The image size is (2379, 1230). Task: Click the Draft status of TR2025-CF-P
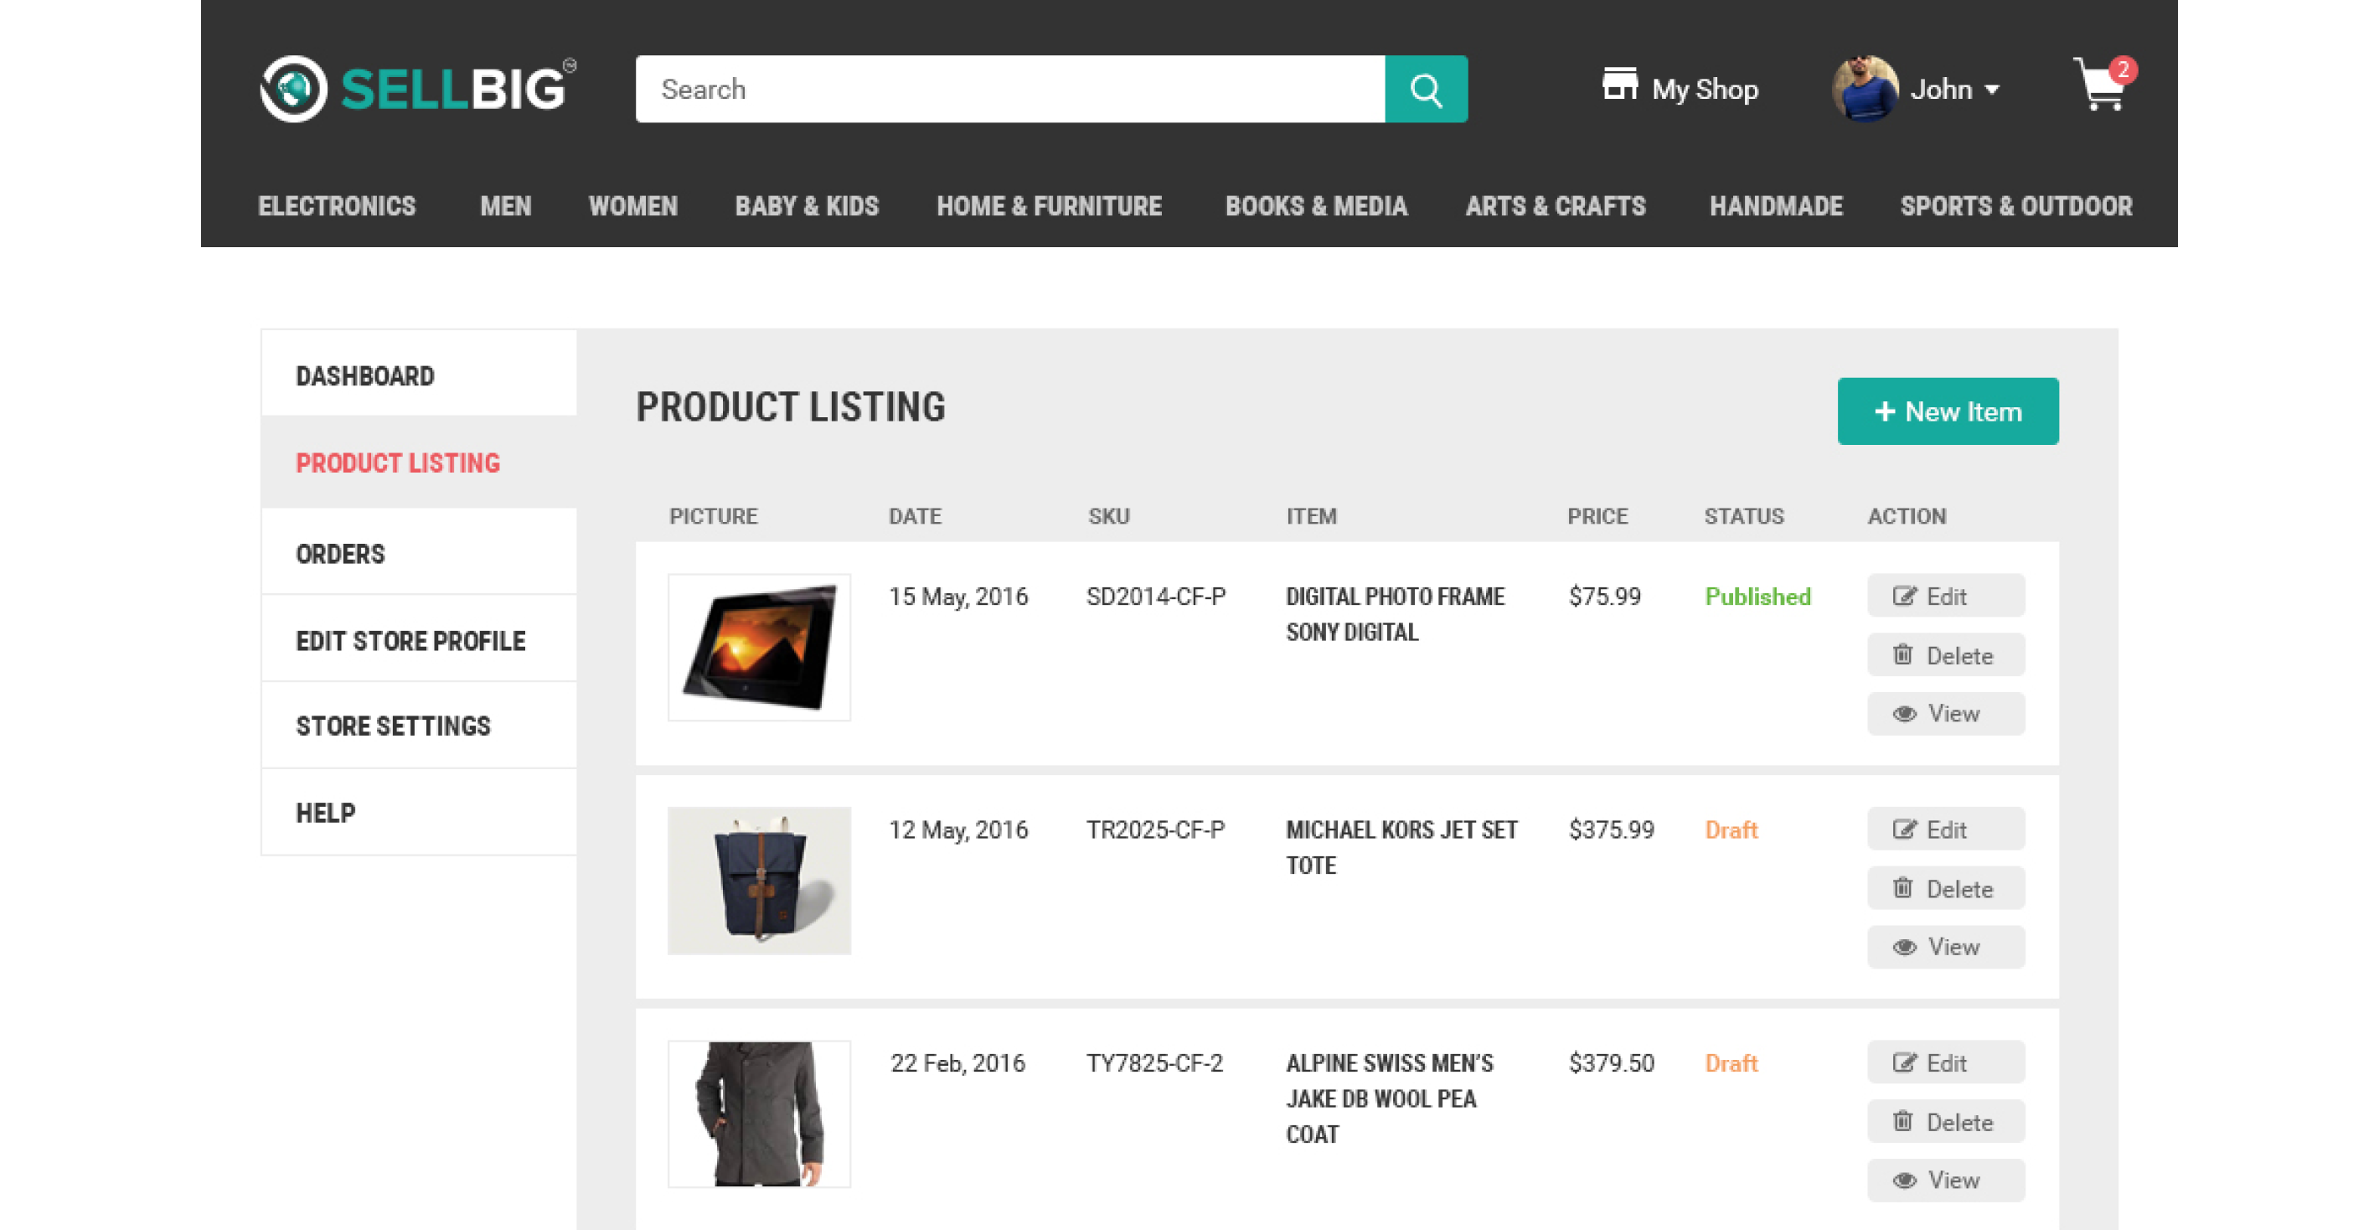(x=1731, y=830)
